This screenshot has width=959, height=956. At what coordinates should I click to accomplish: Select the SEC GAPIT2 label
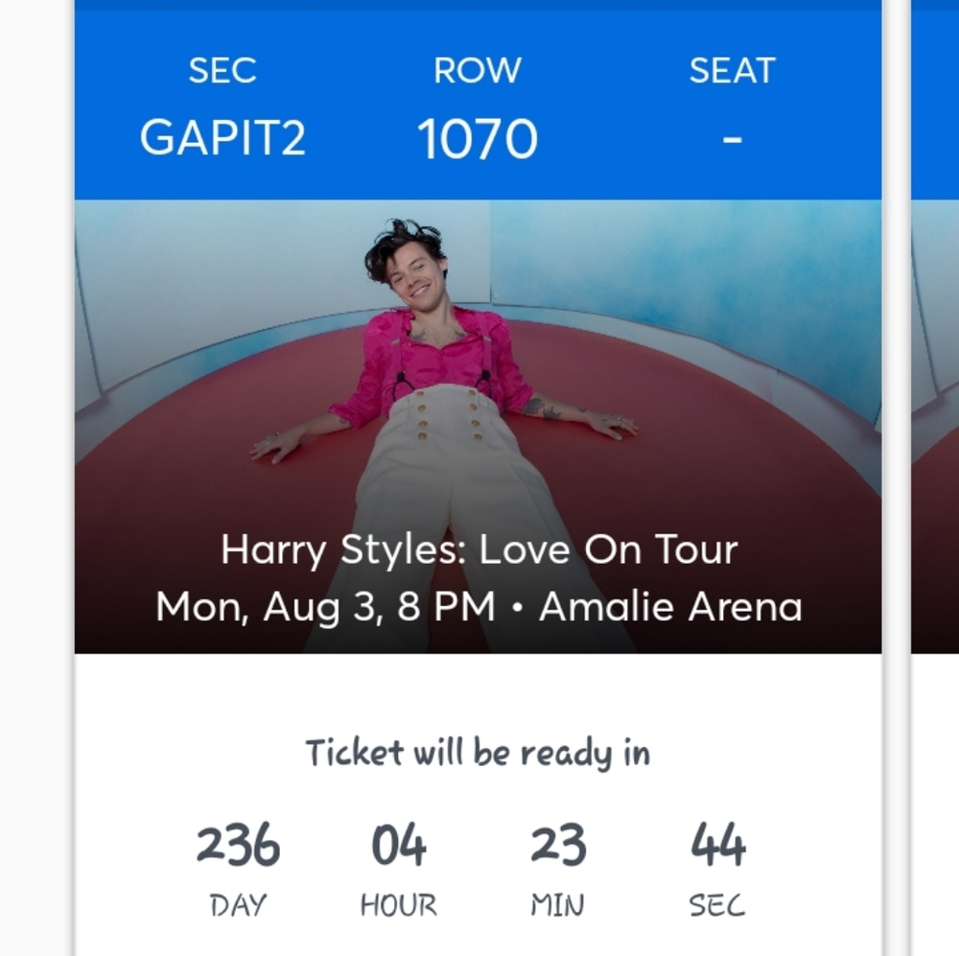point(224,137)
